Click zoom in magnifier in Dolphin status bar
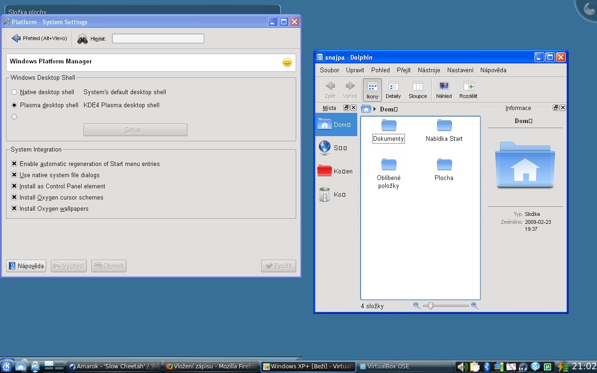The height and width of the screenshot is (373, 597). pos(474,306)
